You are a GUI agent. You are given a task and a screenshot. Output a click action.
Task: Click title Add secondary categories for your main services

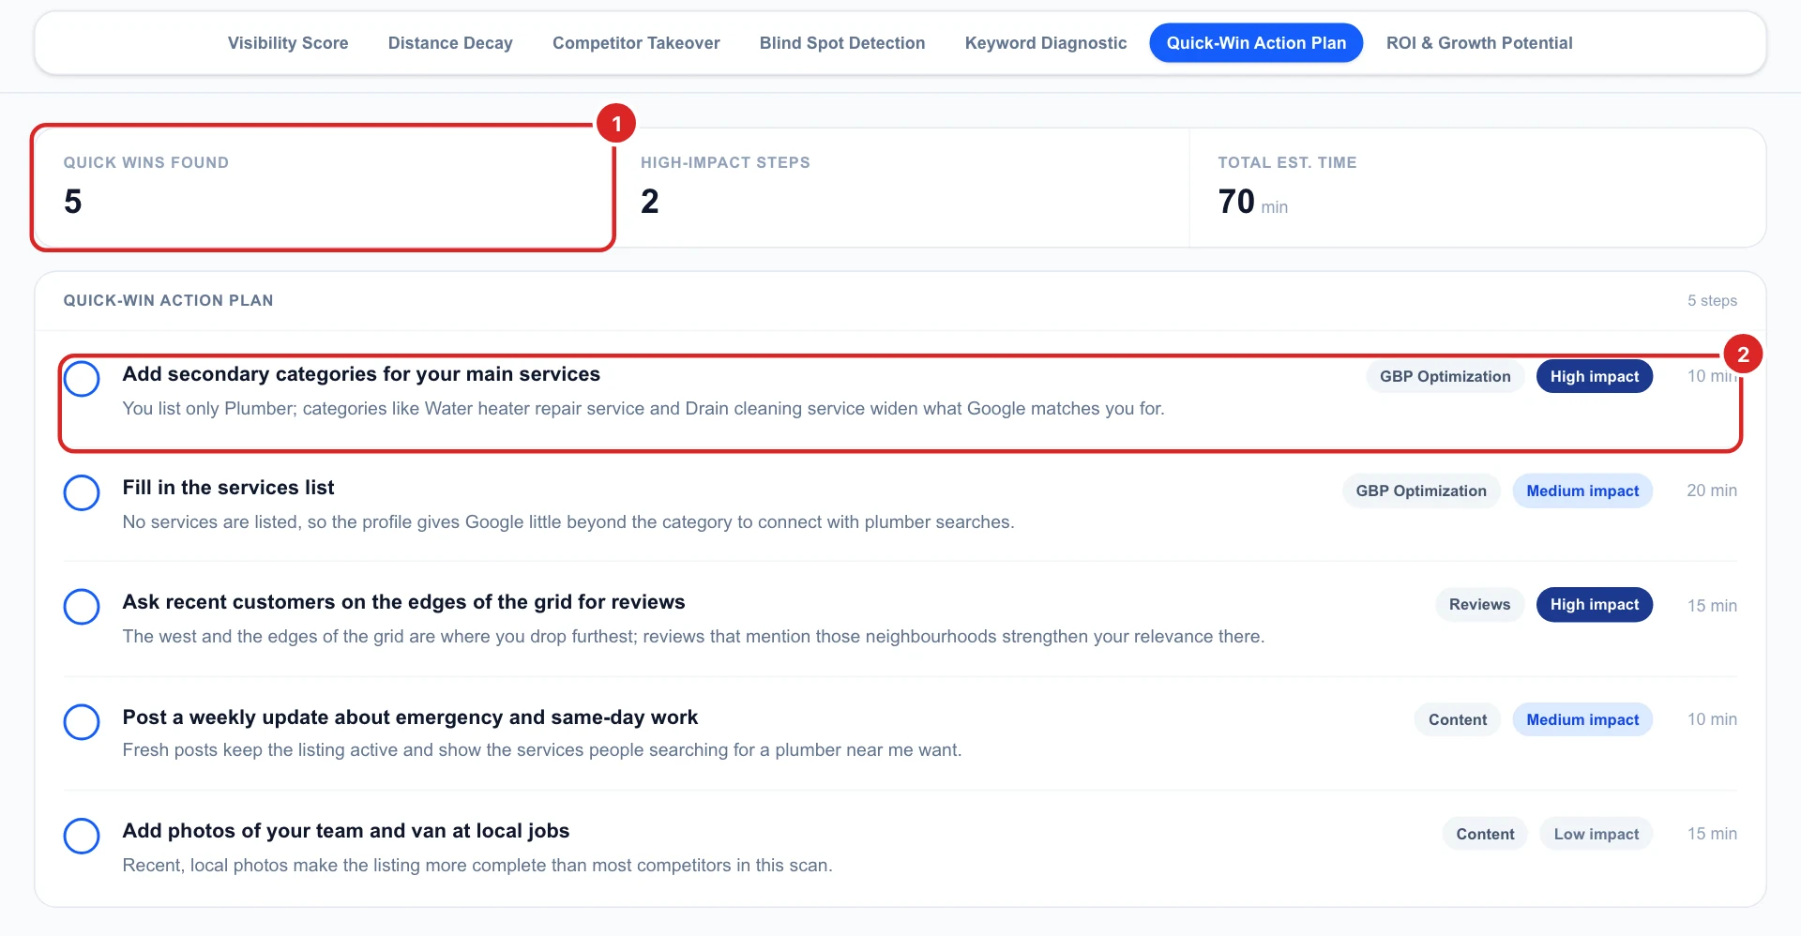pyautogui.click(x=361, y=374)
